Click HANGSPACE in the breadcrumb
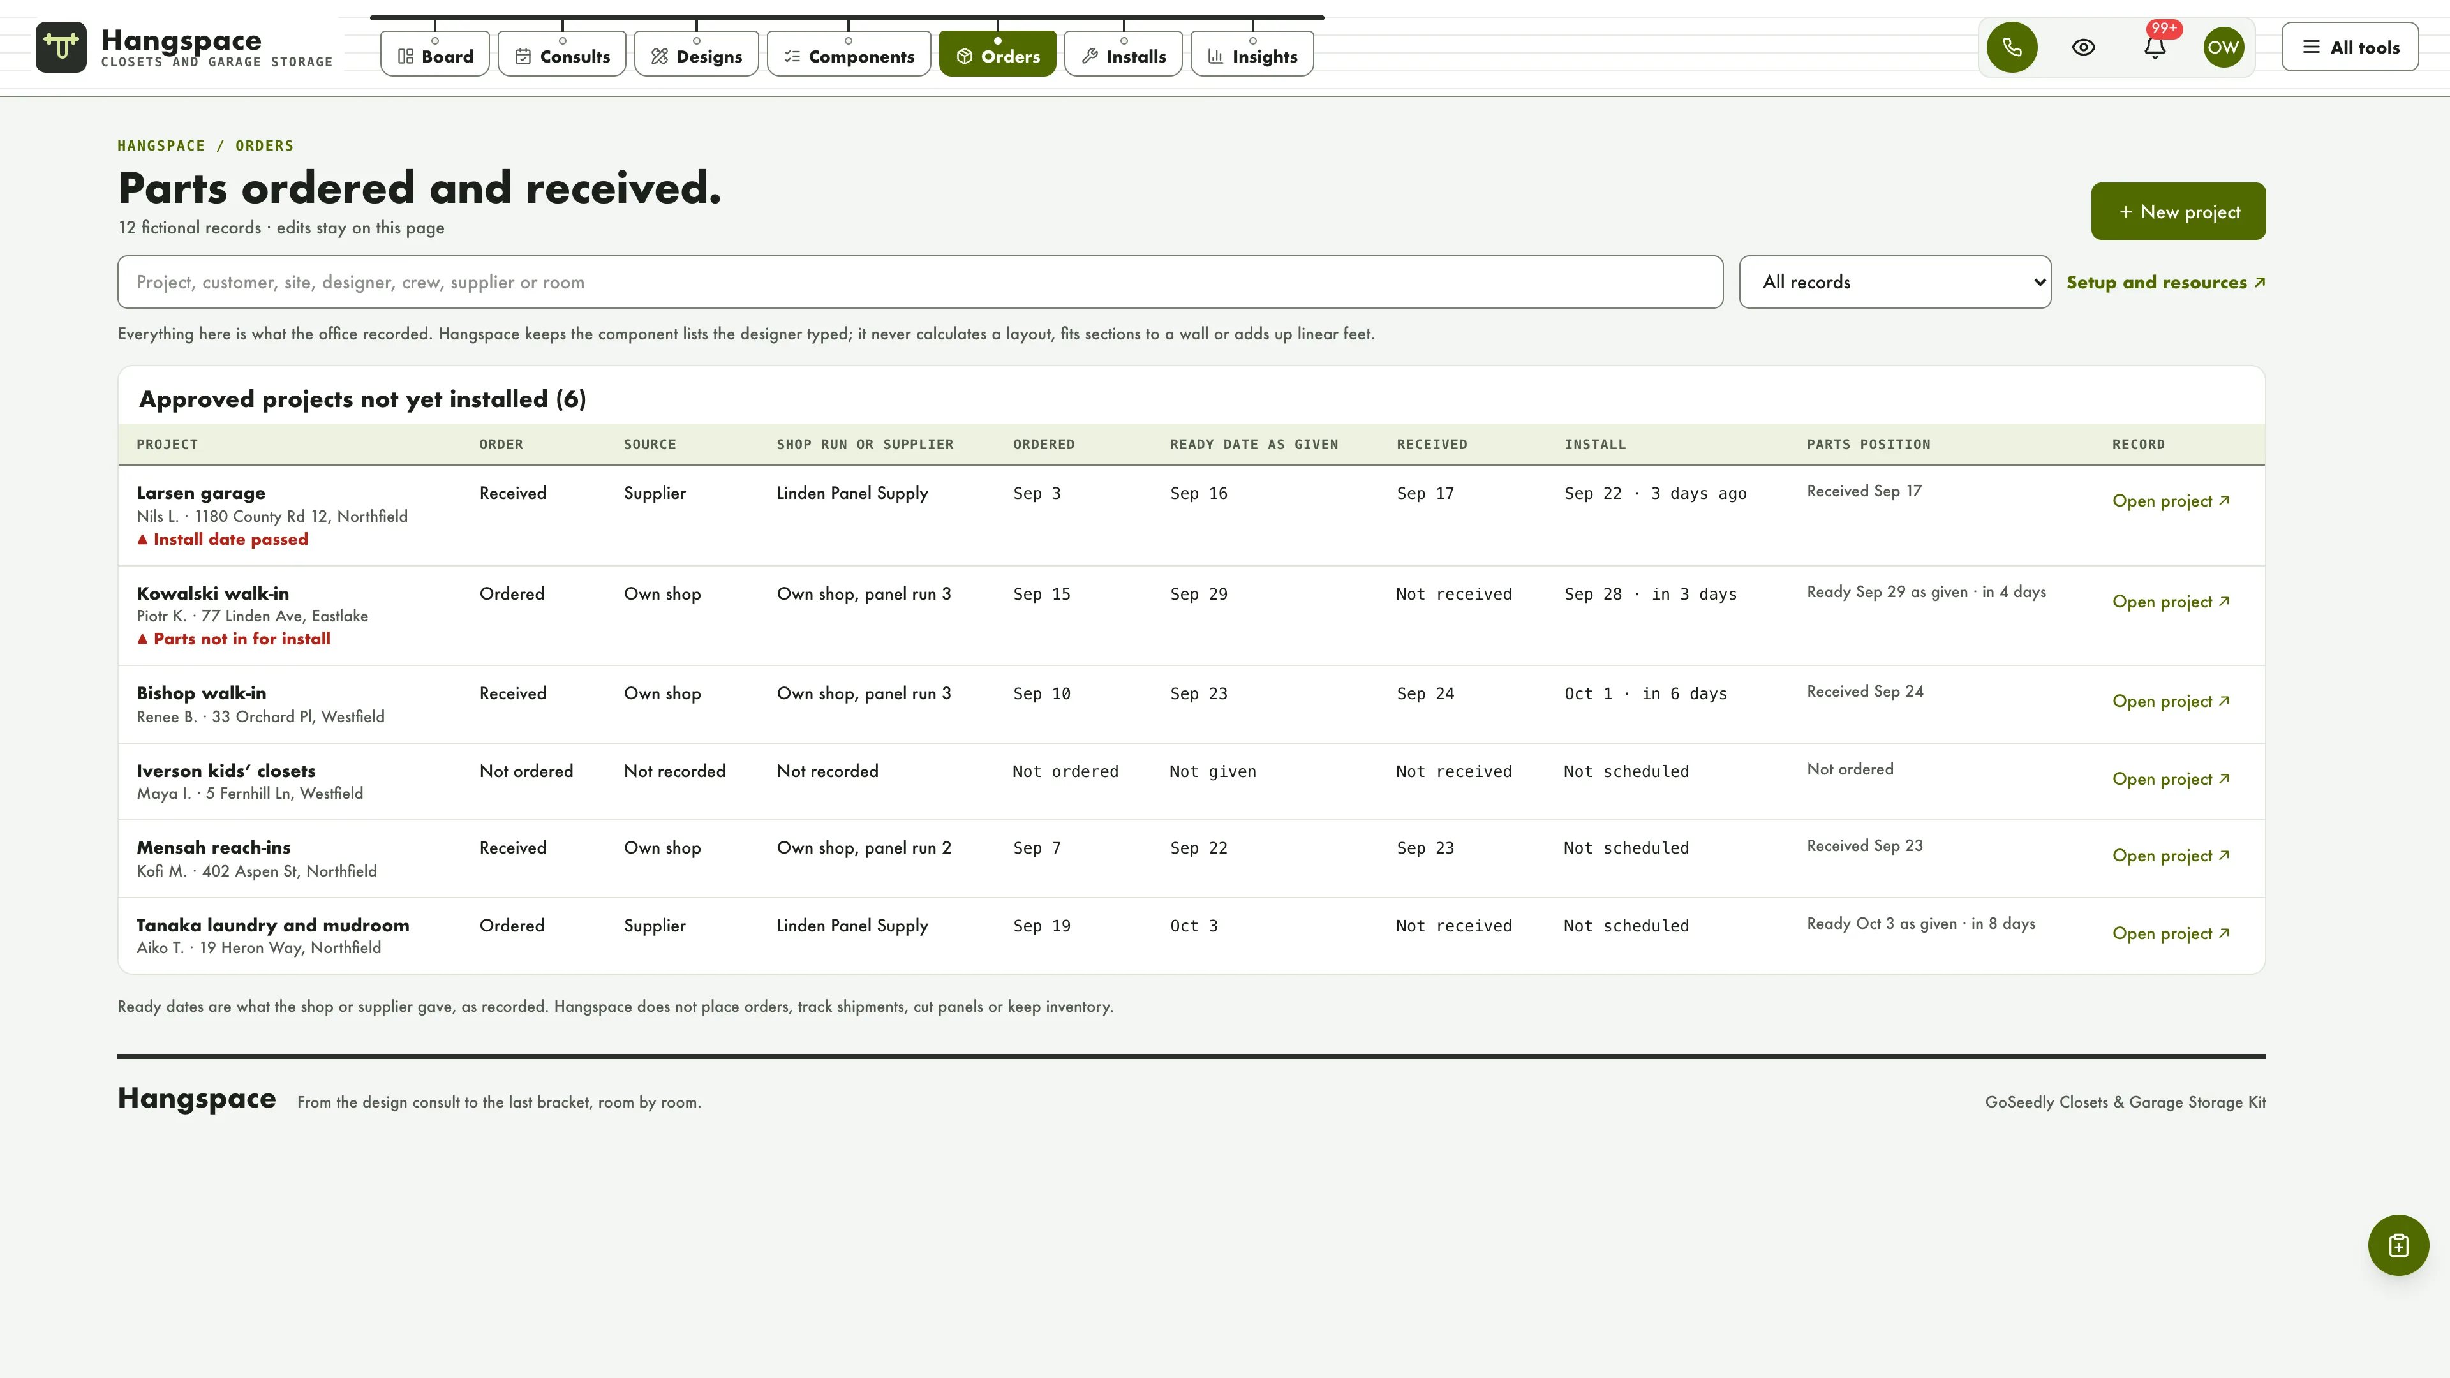The height and width of the screenshot is (1378, 2450). click(161, 145)
